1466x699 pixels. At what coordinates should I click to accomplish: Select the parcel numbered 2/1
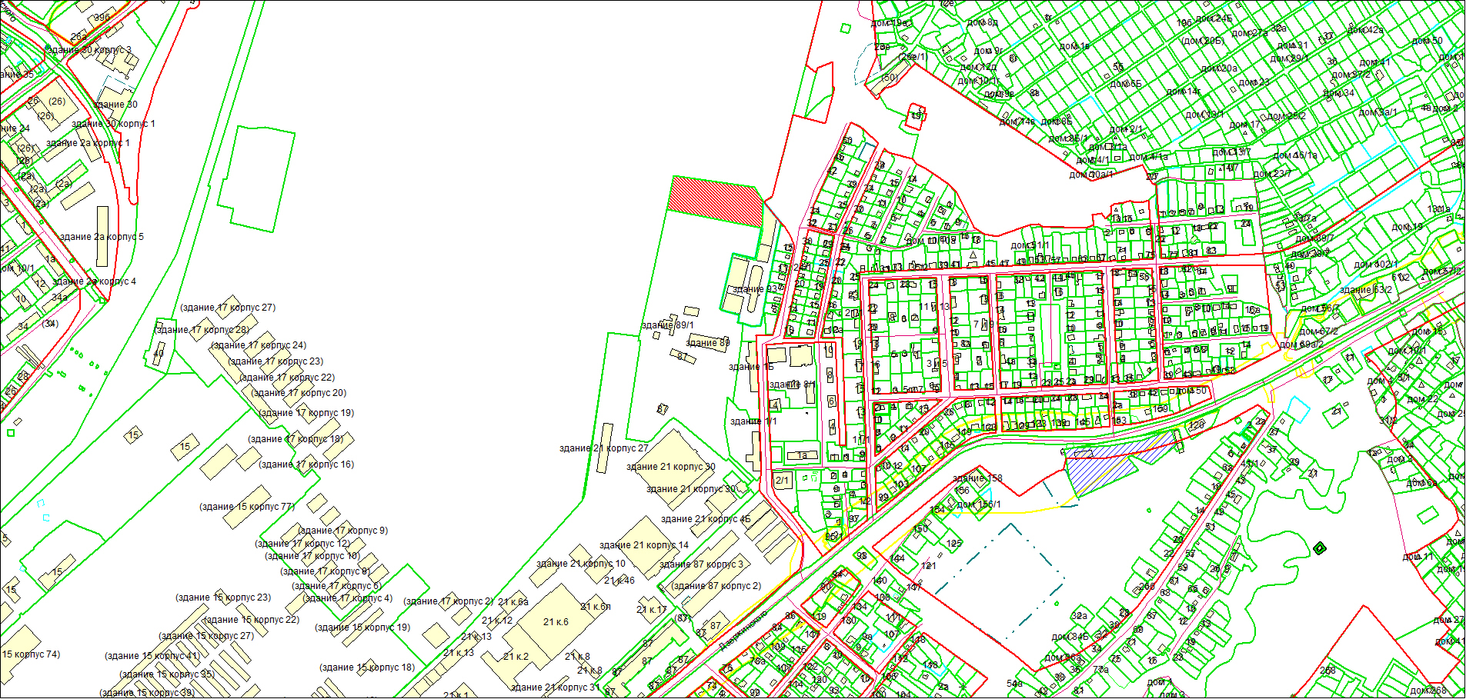782,481
